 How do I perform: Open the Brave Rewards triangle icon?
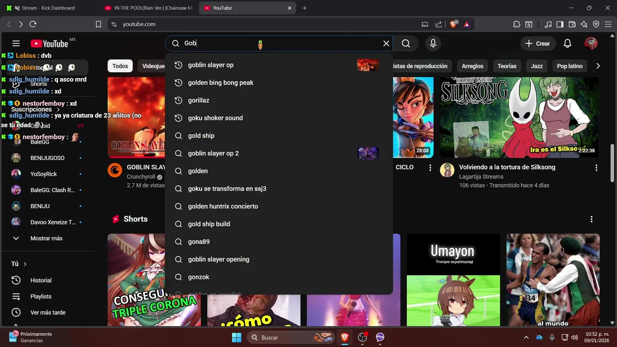pos(467,24)
